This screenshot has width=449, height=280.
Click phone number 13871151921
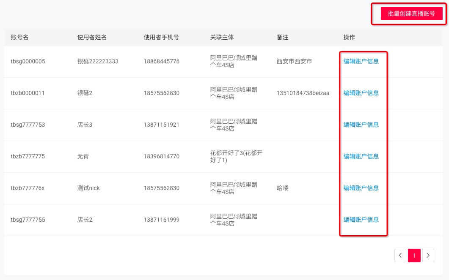(x=162, y=125)
